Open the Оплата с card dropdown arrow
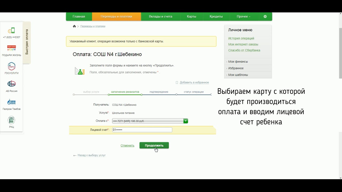Viewport: 342px width, 192px height. (x=186, y=121)
